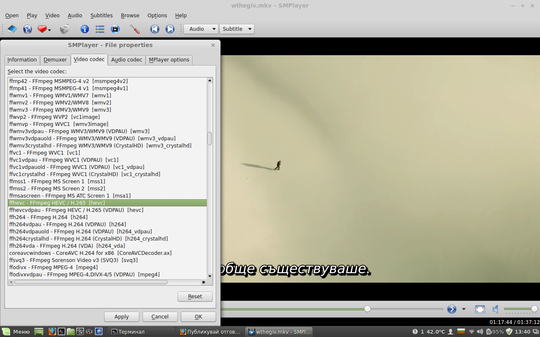The width and height of the screenshot is (540, 337).
Task: Switch to the MPlayer options tab
Action: pos(169,60)
